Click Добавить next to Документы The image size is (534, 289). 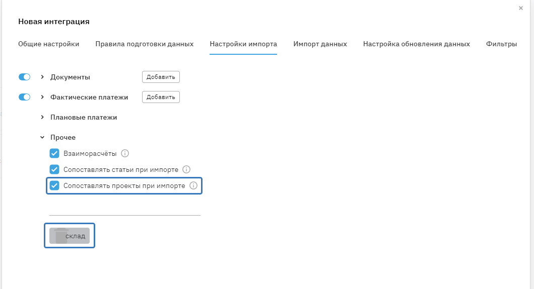[161, 77]
